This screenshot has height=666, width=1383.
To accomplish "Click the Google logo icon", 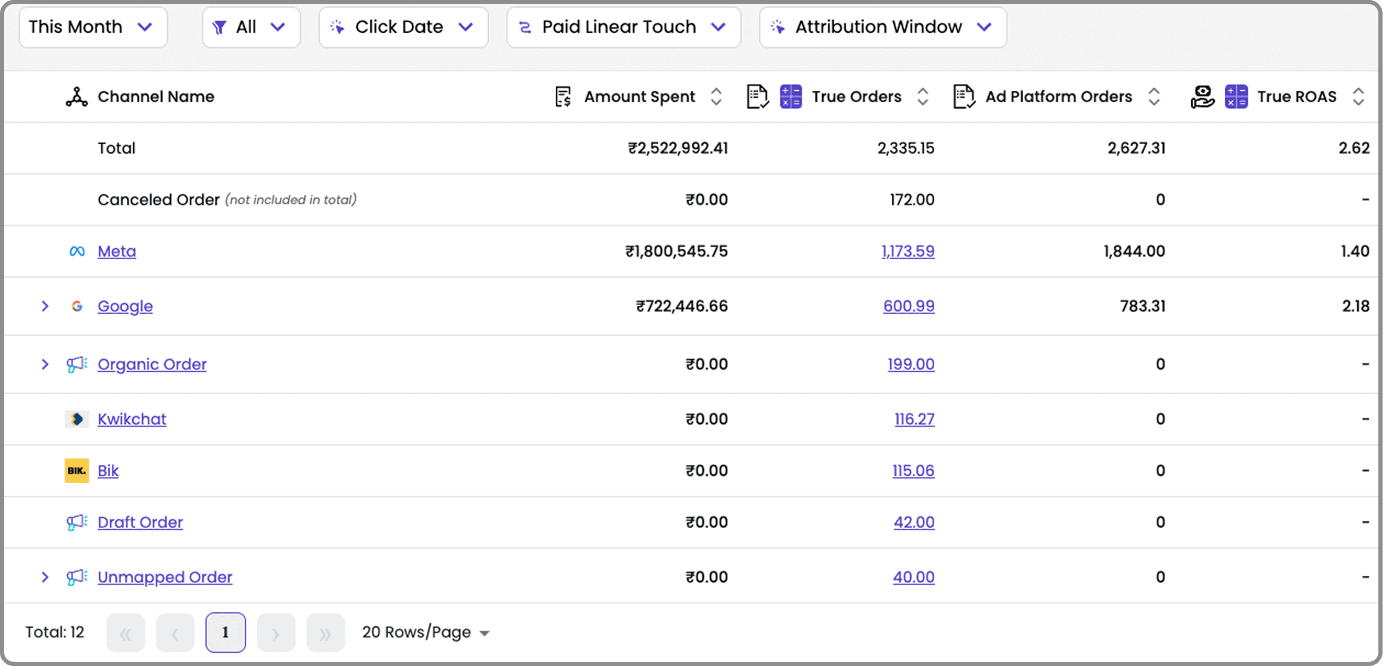I will pos(77,306).
